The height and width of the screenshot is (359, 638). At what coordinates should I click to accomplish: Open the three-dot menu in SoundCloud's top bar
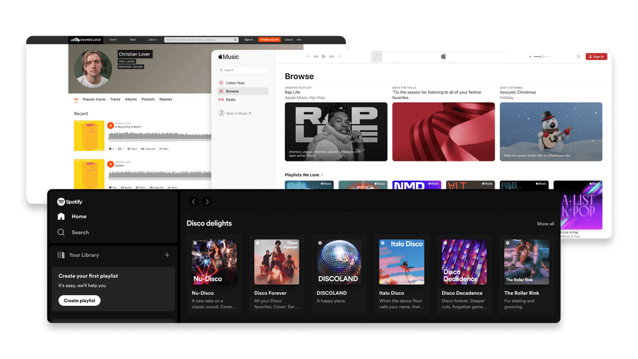pos(298,39)
